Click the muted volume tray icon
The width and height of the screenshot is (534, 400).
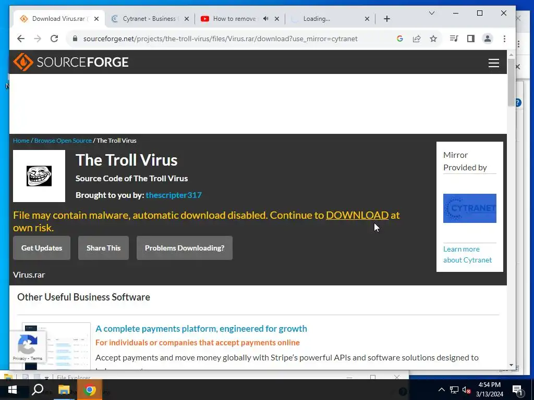point(466,390)
